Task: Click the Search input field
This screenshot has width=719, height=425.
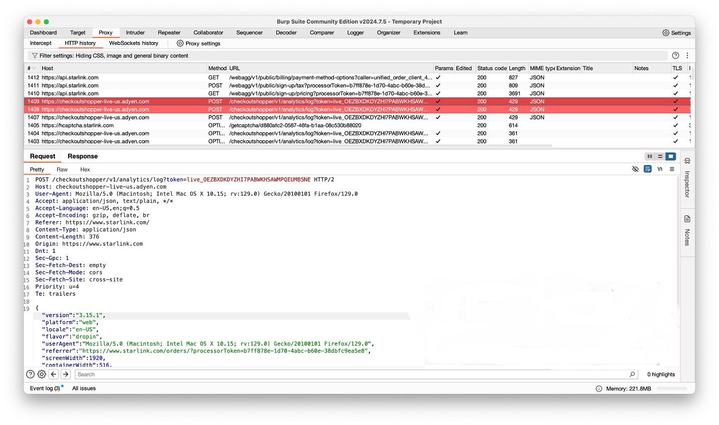Action: click(351, 374)
